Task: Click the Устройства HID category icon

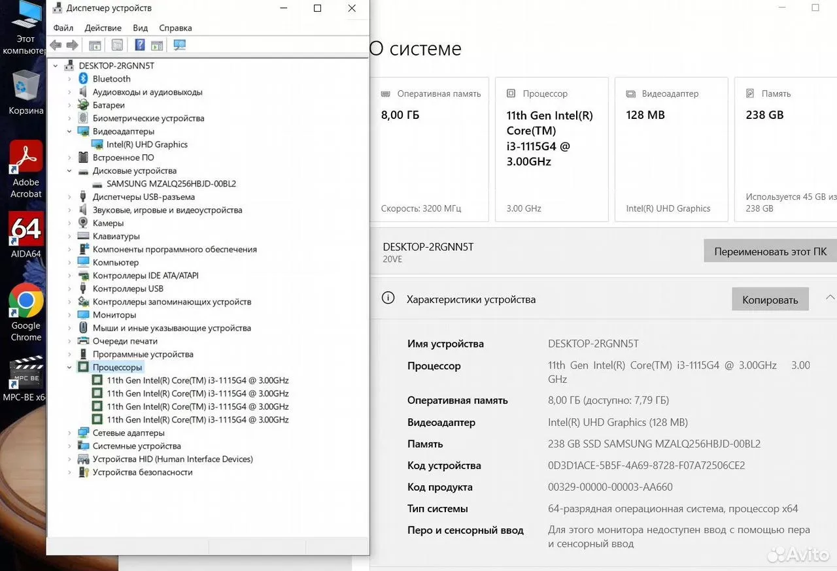Action: [x=83, y=459]
